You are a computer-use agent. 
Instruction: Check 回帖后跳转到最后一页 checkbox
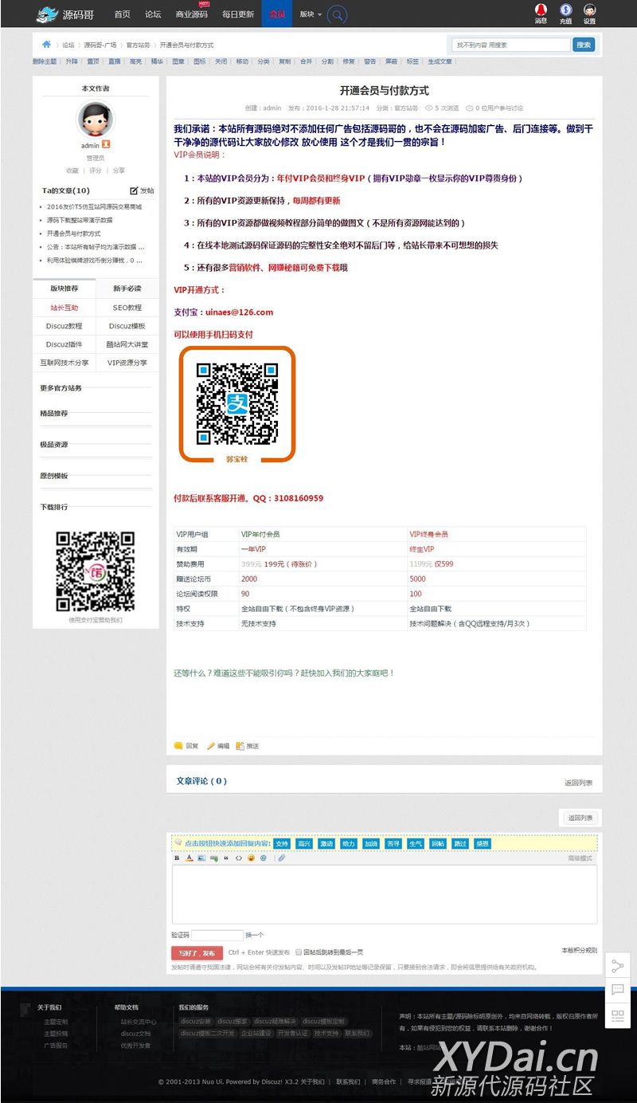(299, 952)
